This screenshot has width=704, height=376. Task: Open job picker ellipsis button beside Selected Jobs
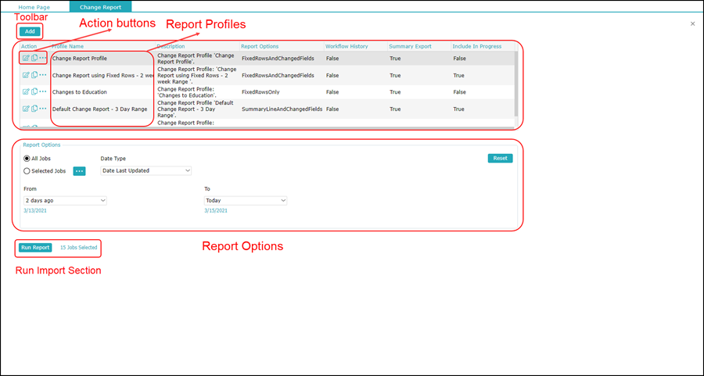(x=79, y=171)
